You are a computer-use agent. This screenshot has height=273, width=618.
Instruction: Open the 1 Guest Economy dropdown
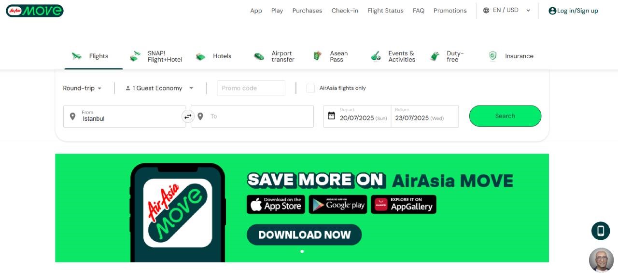159,88
